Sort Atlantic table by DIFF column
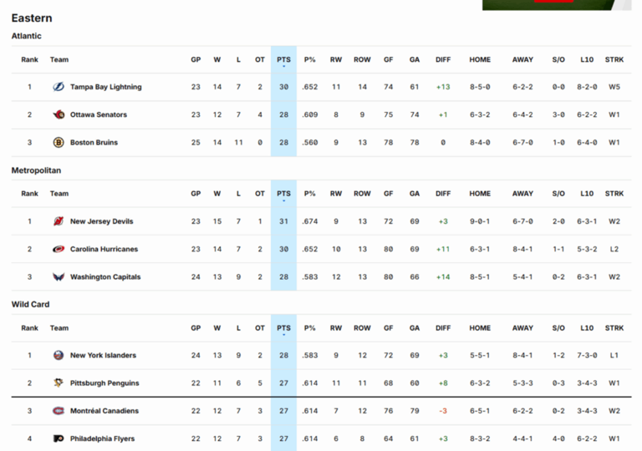 click(x=443, y=60)
